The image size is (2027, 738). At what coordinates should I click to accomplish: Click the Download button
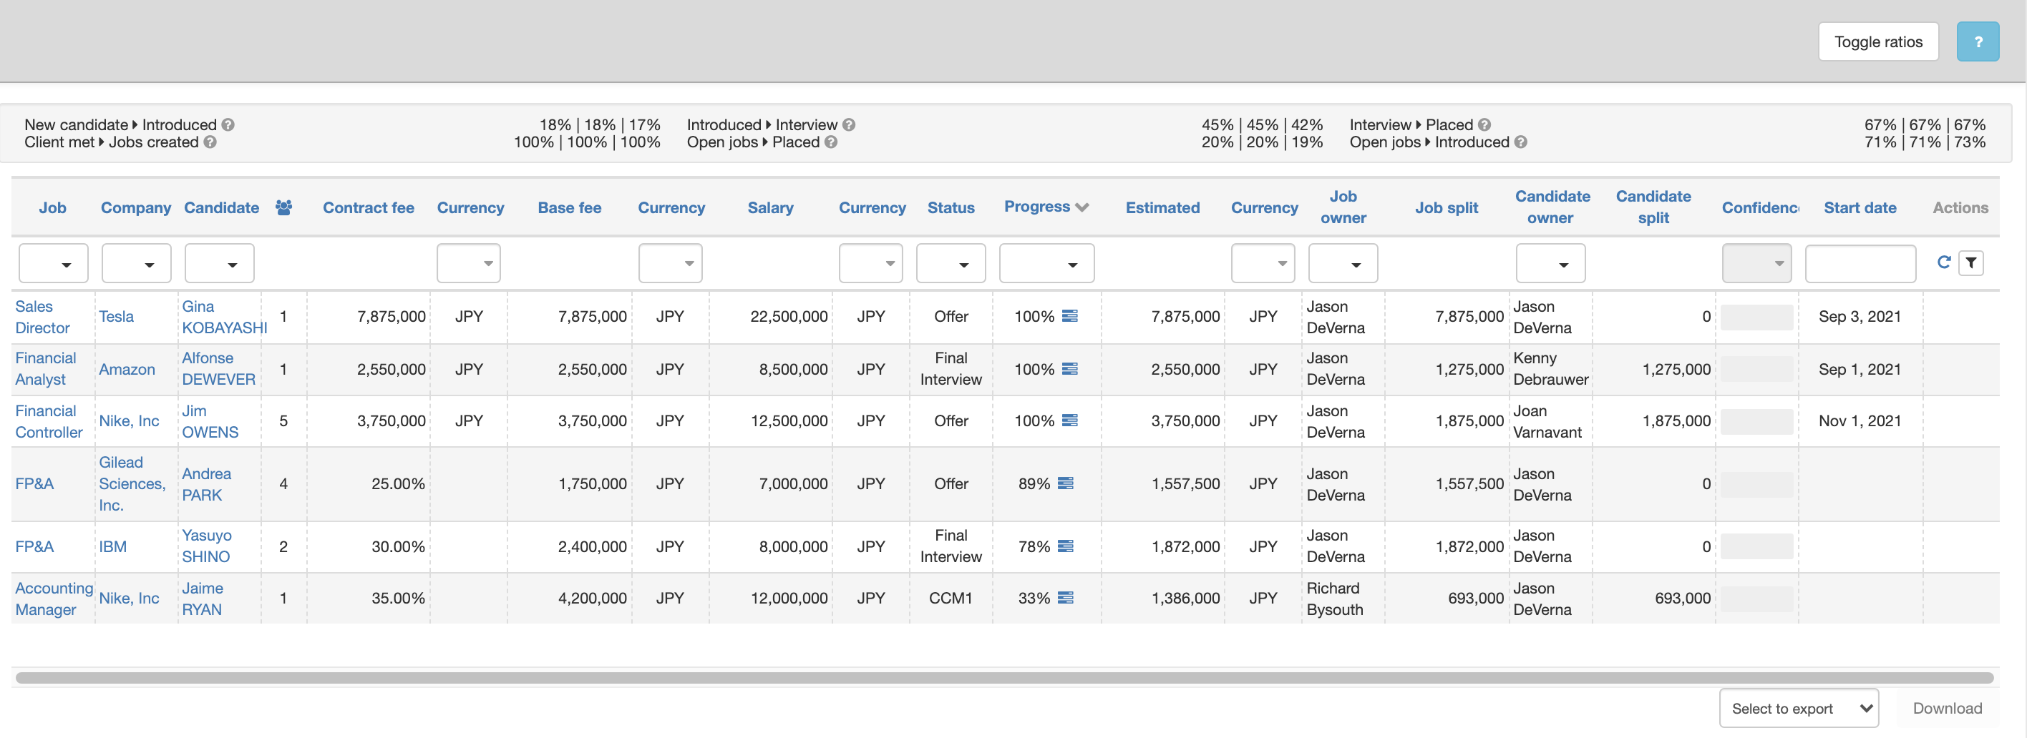[1948, 708]
